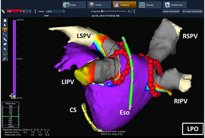The image size is (205, 138).
Task: Select the curved line tool
Action: [x=5, y=35]
